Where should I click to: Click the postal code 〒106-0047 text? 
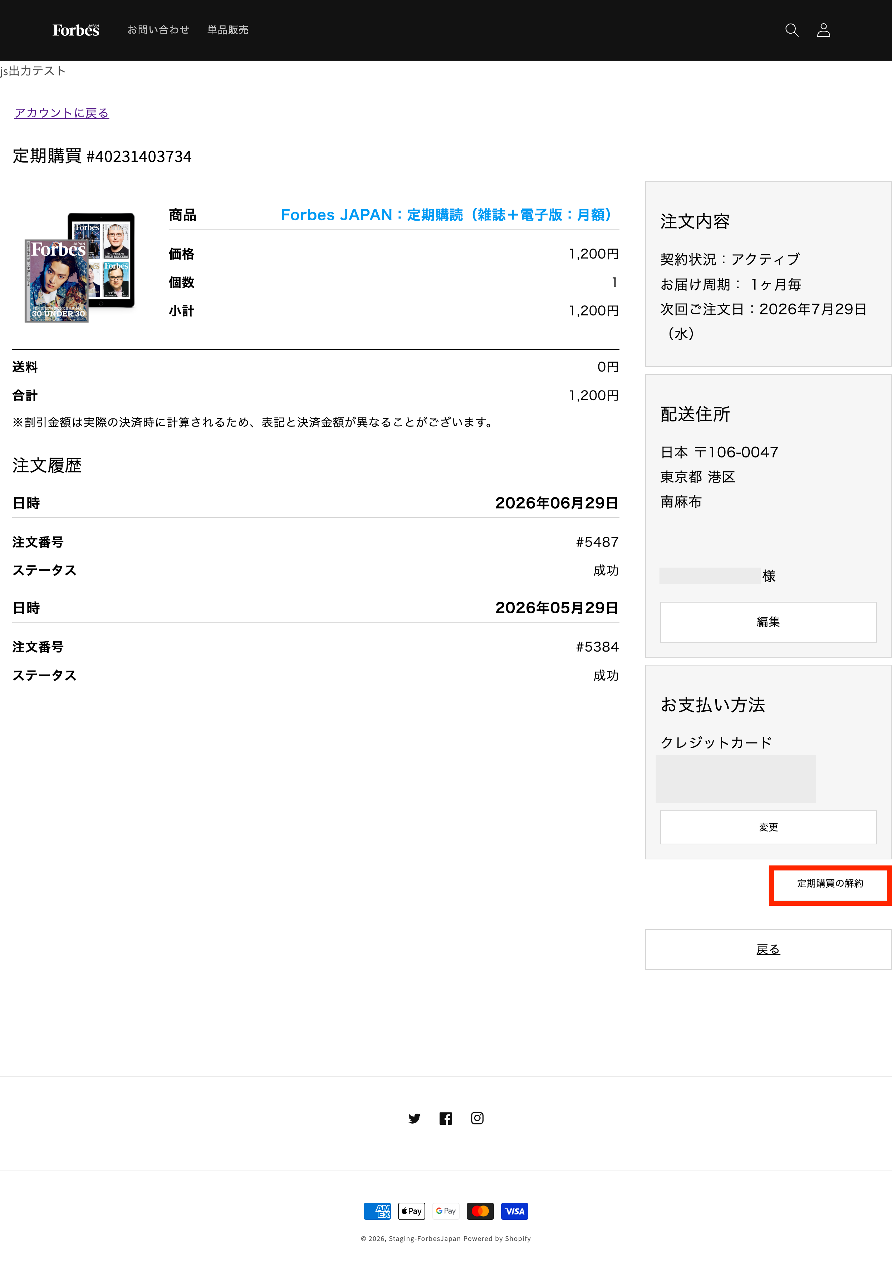point(736,452)
